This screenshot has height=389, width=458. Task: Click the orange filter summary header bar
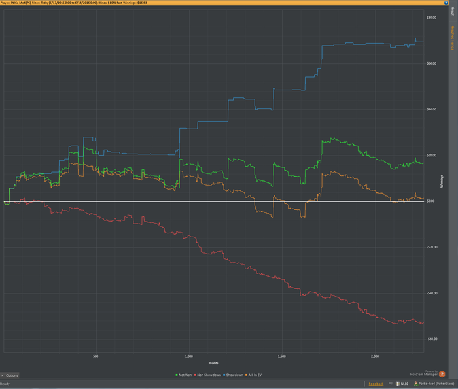click(224, 3)
